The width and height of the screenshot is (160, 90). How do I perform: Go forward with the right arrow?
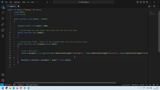pos(50,2)
